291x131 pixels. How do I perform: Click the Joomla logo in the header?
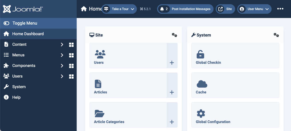(23, 9)
